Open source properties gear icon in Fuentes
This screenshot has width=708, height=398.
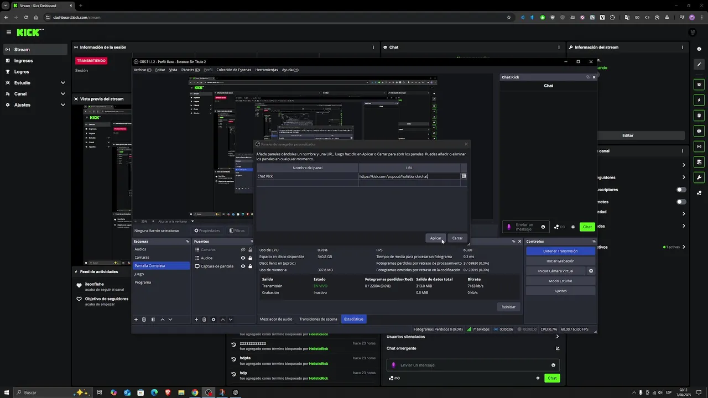point(214,320)
